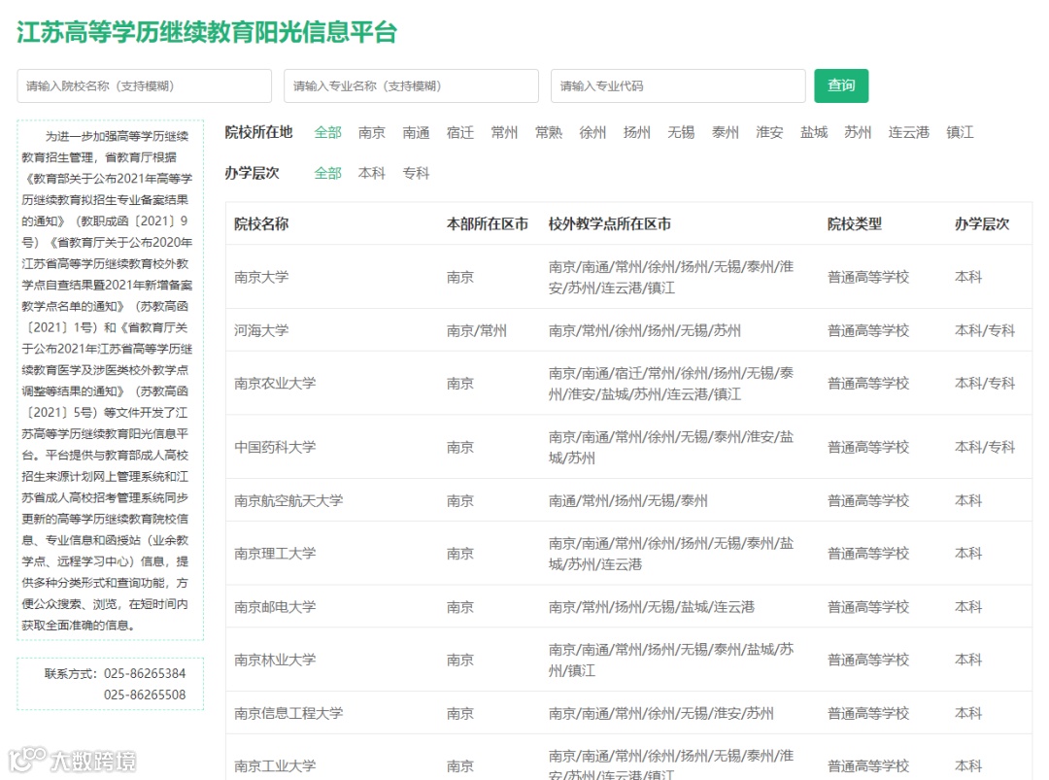Image resolution: width=1049 pixels, height=780 pixels.
Task: Open the 南京航空航天大学 row
Action: 628,500
